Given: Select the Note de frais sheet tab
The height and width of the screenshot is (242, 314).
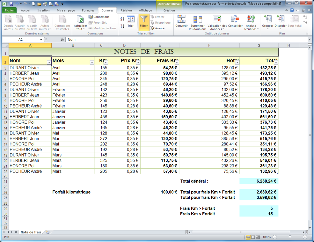Looking at the screenshot, I should point(31,232).
